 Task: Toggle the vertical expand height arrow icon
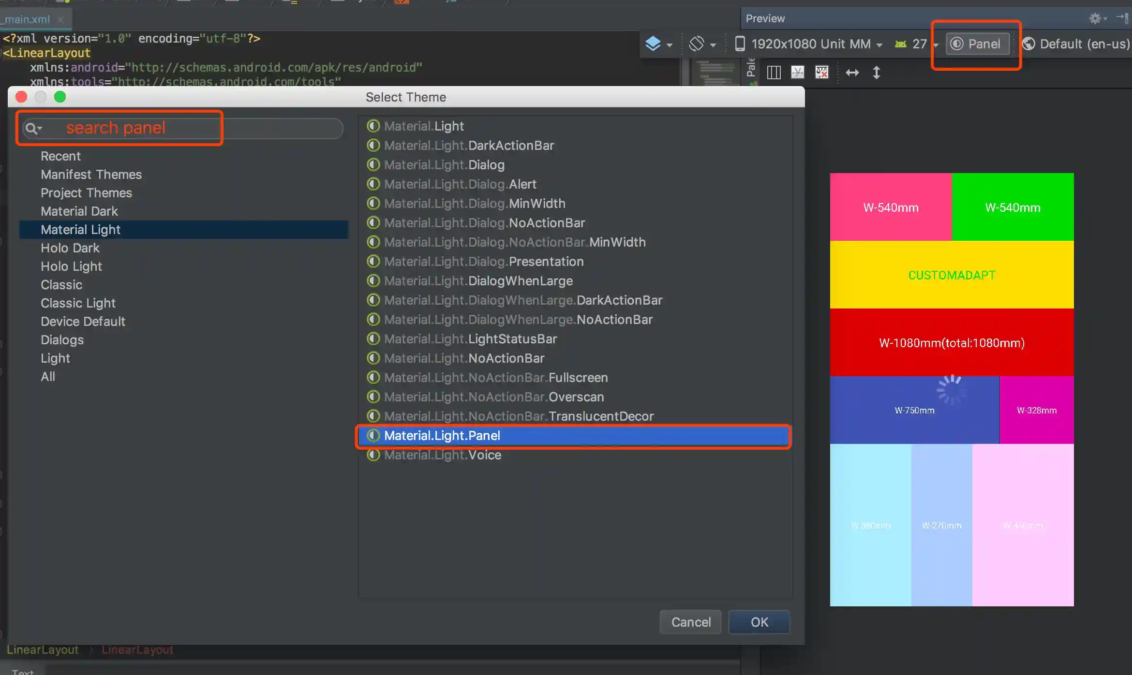pos(876,73)
